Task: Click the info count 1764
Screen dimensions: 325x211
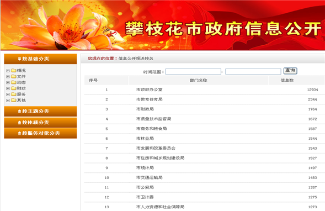Action: coord(312,109)
